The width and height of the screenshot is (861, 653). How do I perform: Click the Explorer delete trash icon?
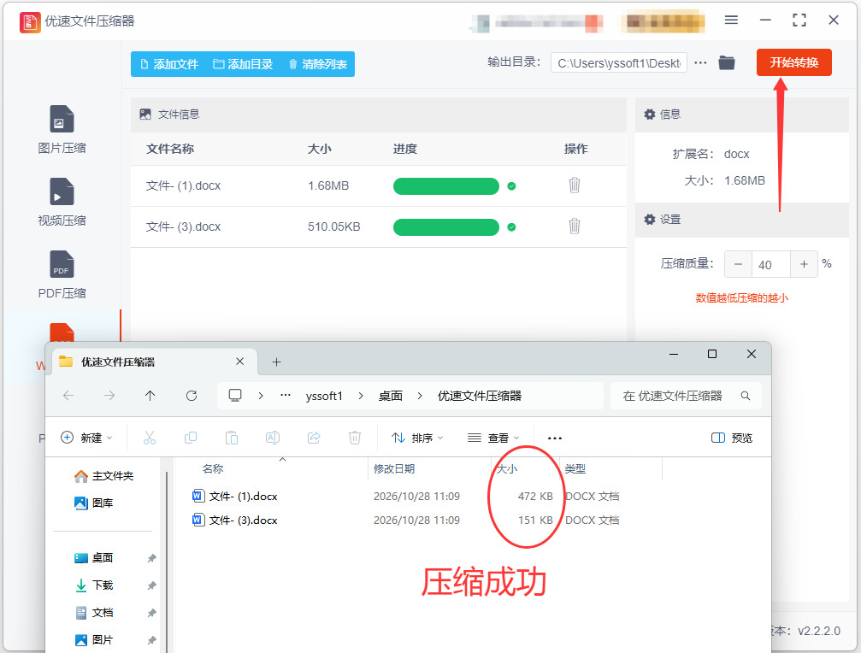356,438
